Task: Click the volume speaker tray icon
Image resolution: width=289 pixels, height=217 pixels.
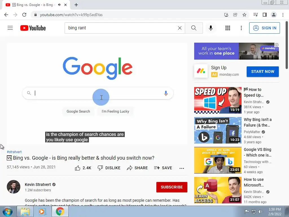Action: click(x=260, y=212)
